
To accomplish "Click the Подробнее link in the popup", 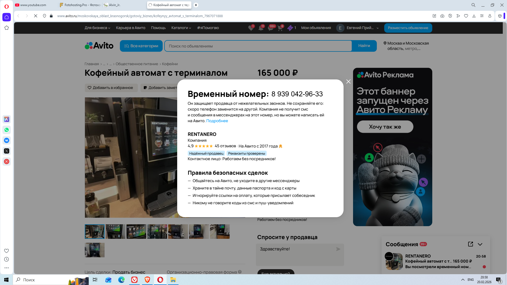I will pyautogui.click(x=217, y=121).
